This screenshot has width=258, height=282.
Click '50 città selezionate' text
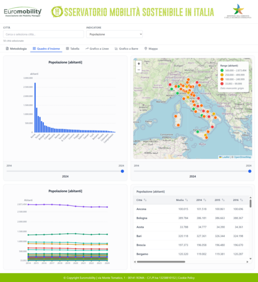(13, 41)
